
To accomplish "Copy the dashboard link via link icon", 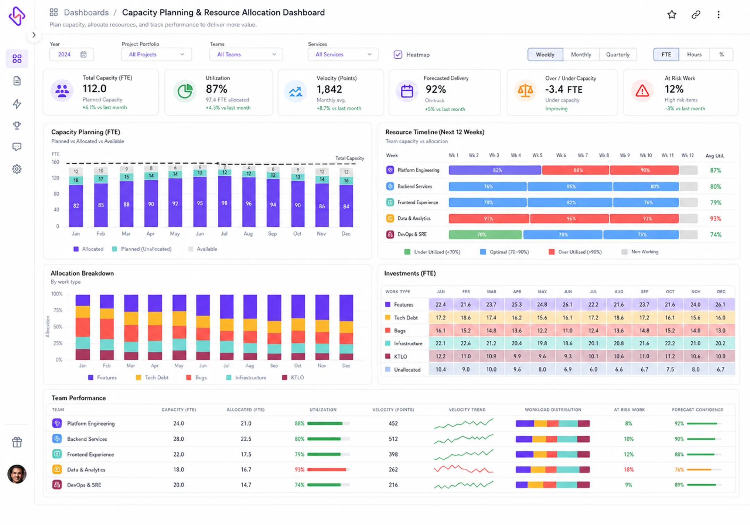I will 696,15.
